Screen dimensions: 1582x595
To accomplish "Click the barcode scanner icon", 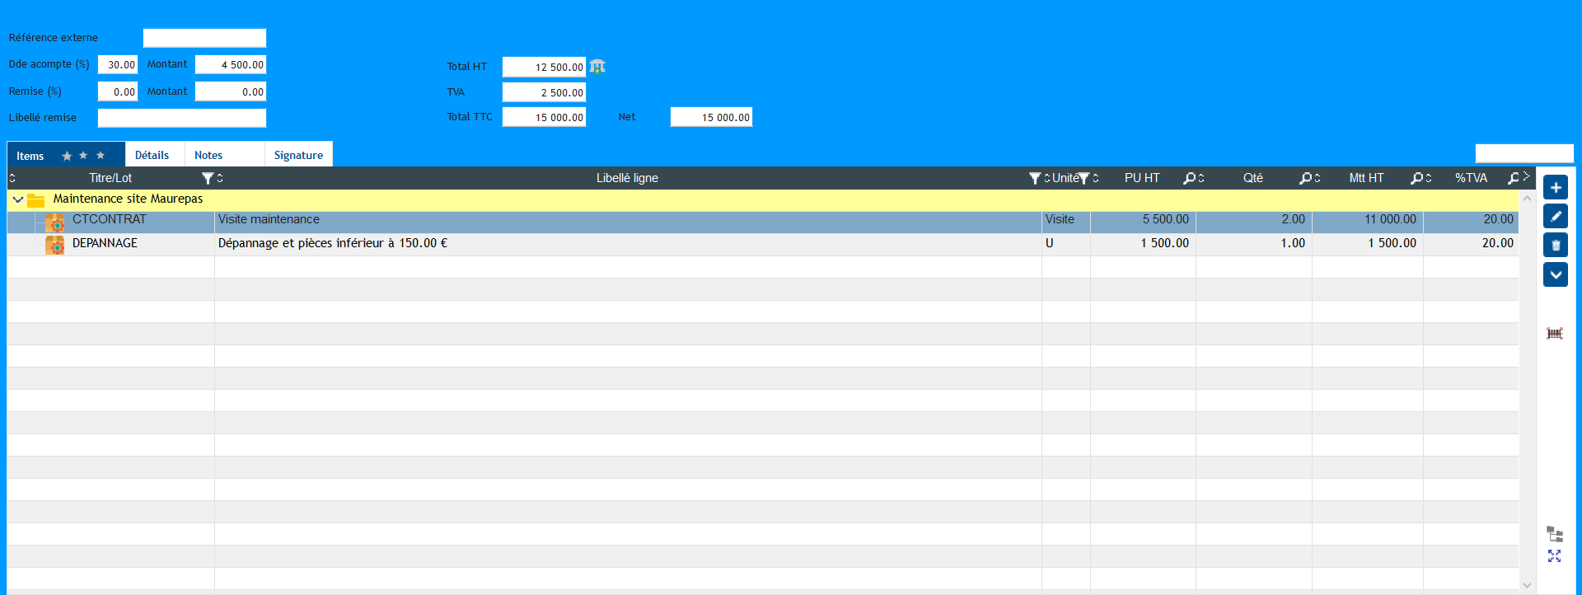I will coord(1554,334).
